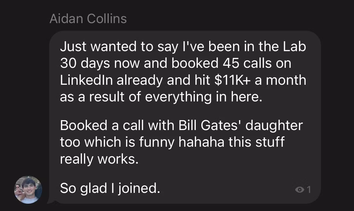
Task: Click the 'a month' text
Action: pyautogui.click(x=280, y=80)
